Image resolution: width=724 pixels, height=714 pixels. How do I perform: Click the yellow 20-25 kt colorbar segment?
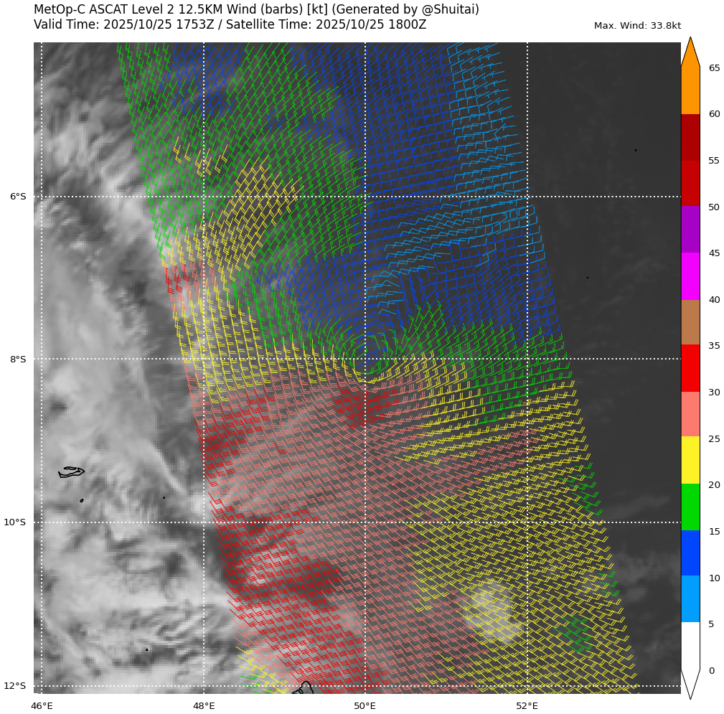click(690, 460)
